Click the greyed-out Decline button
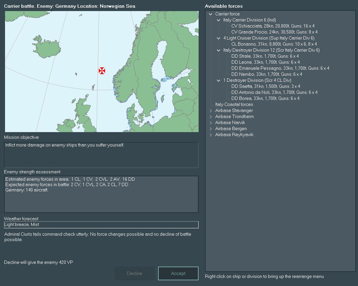 135,273
